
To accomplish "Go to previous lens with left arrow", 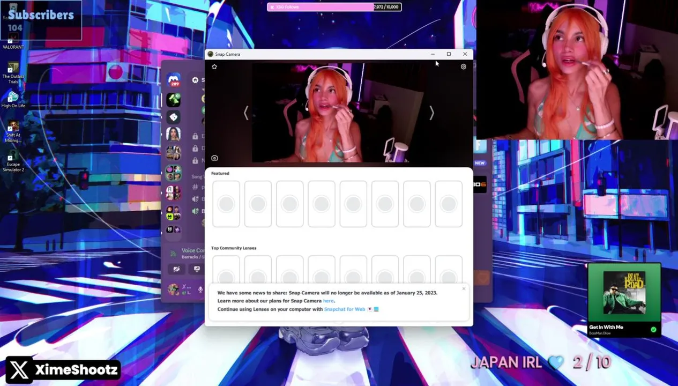I will click(246, 113).
